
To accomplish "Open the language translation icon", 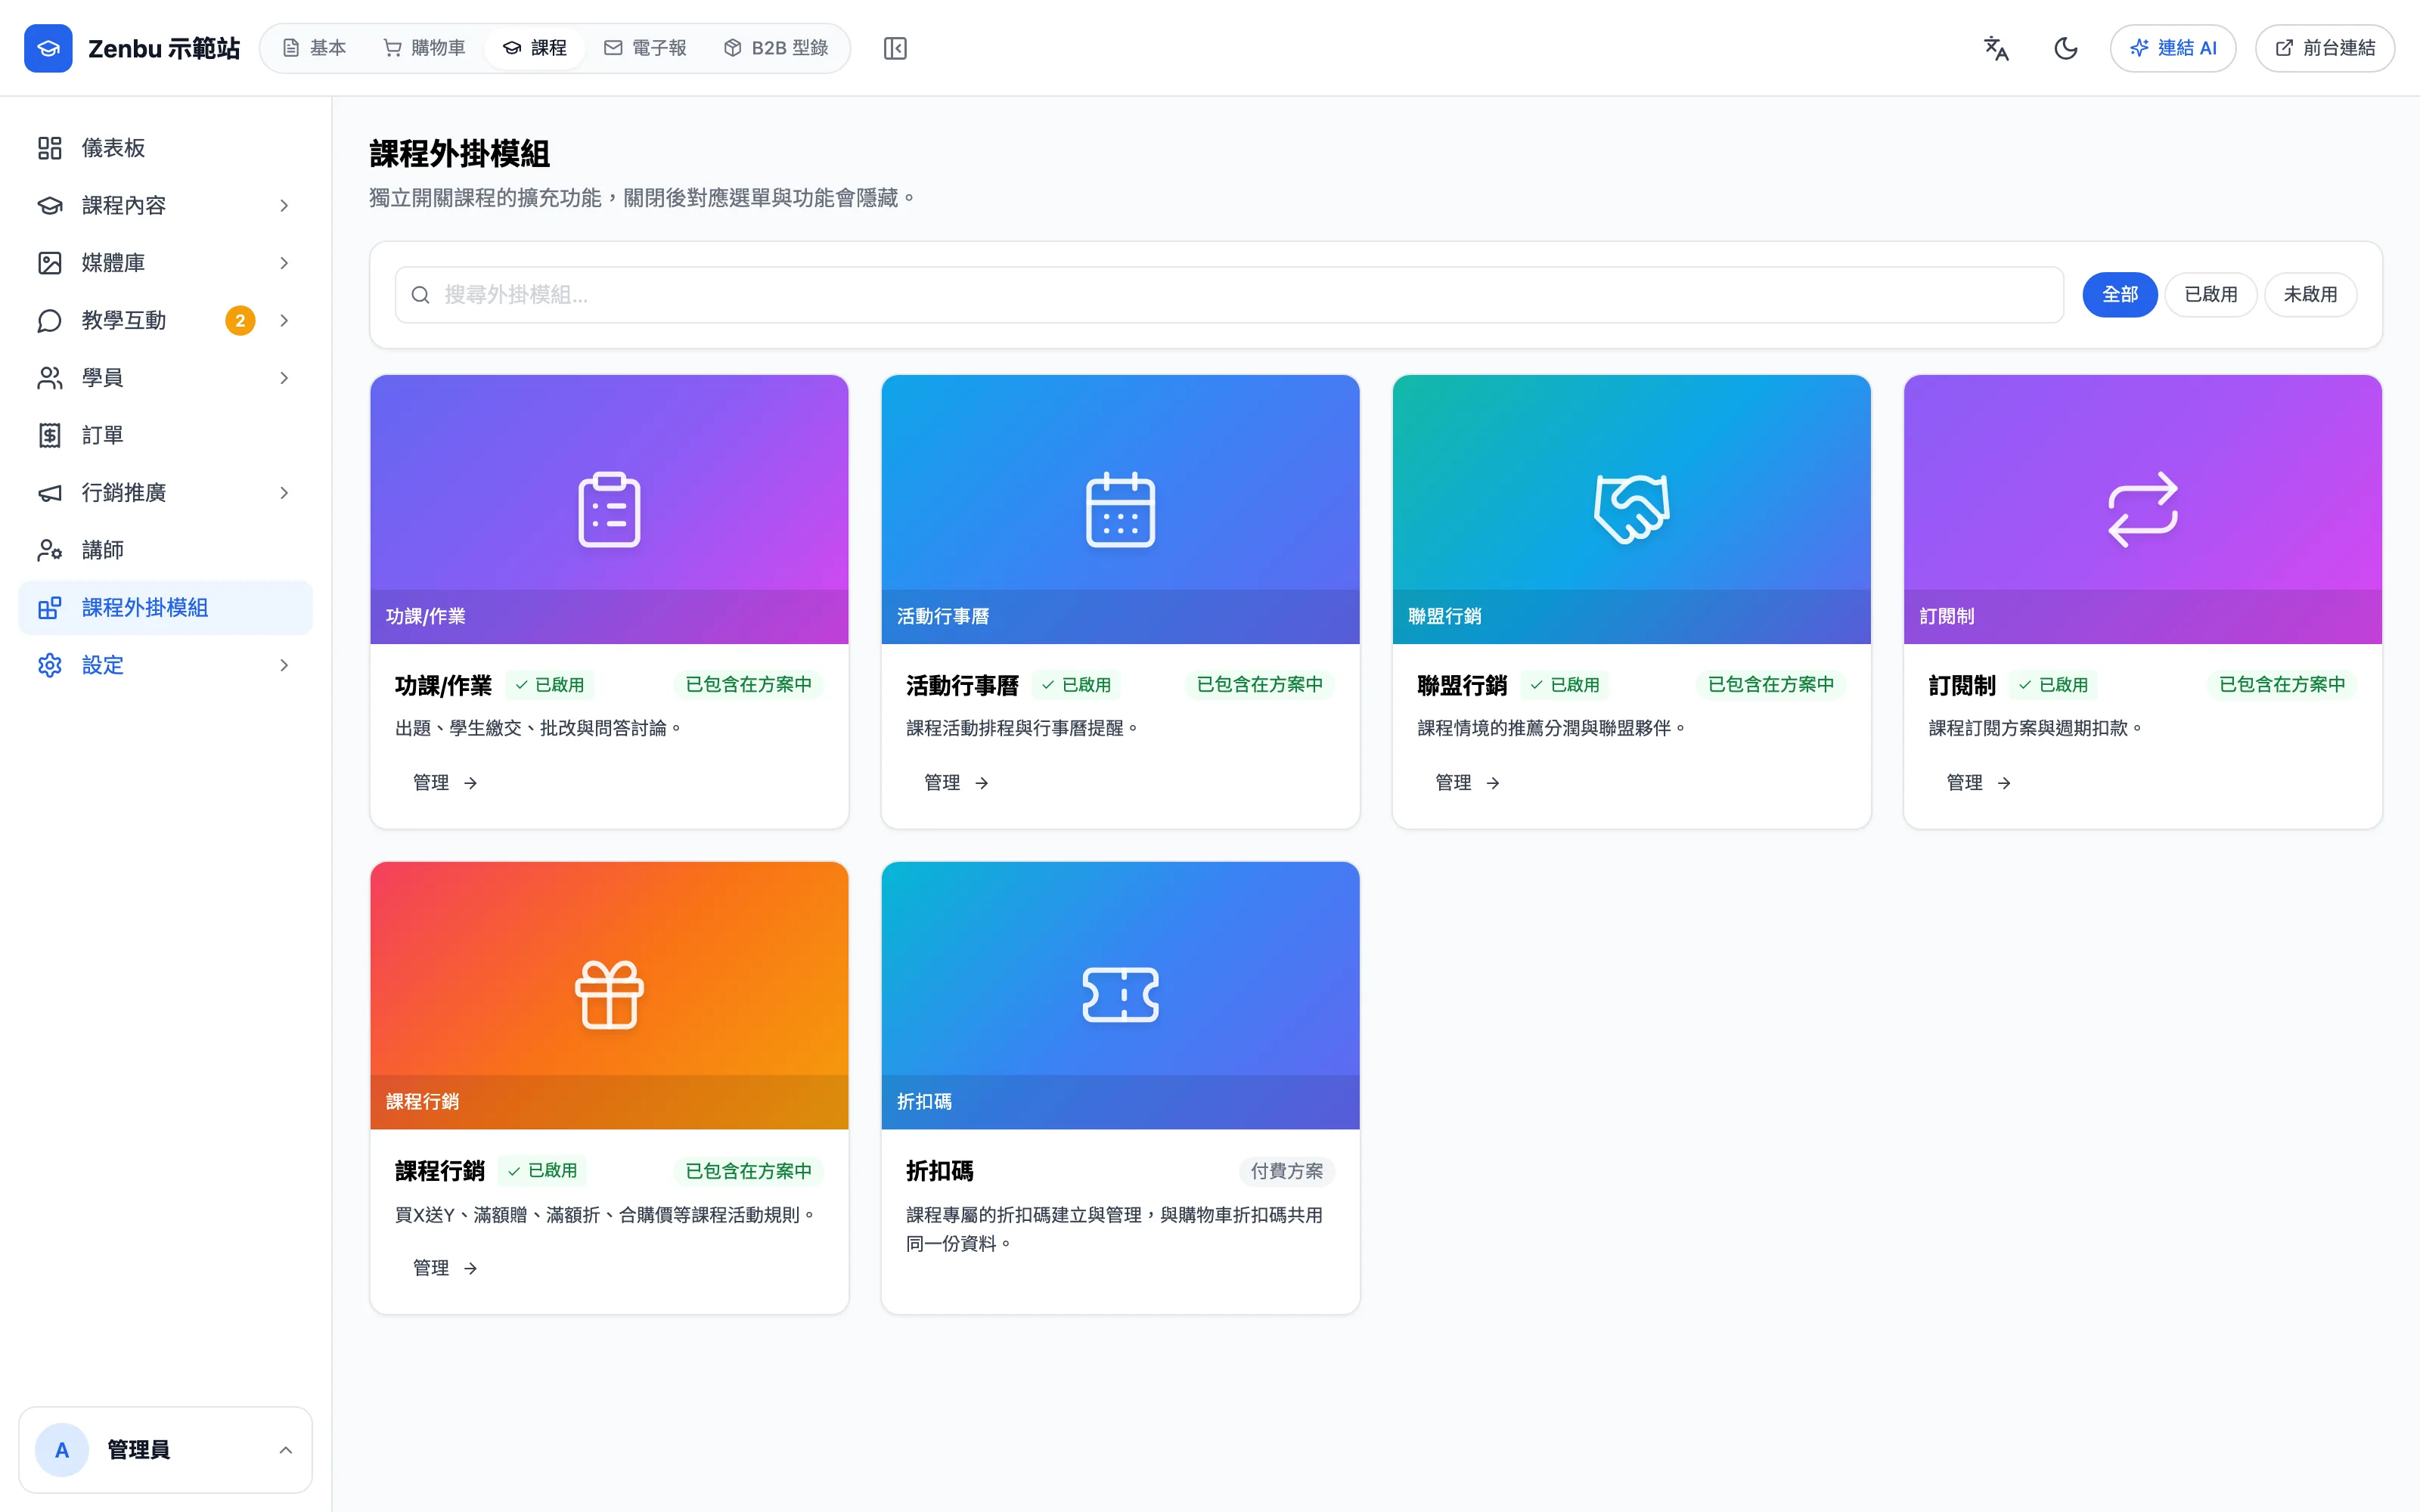I will (x=1996, y=48).
